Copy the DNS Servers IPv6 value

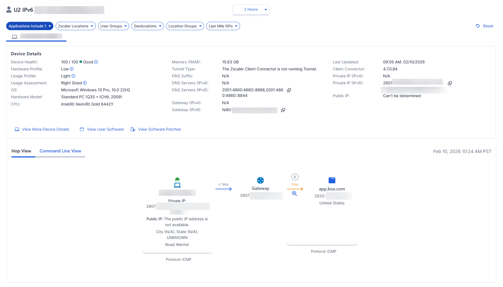pyautogui.click(x=289, y=90)
